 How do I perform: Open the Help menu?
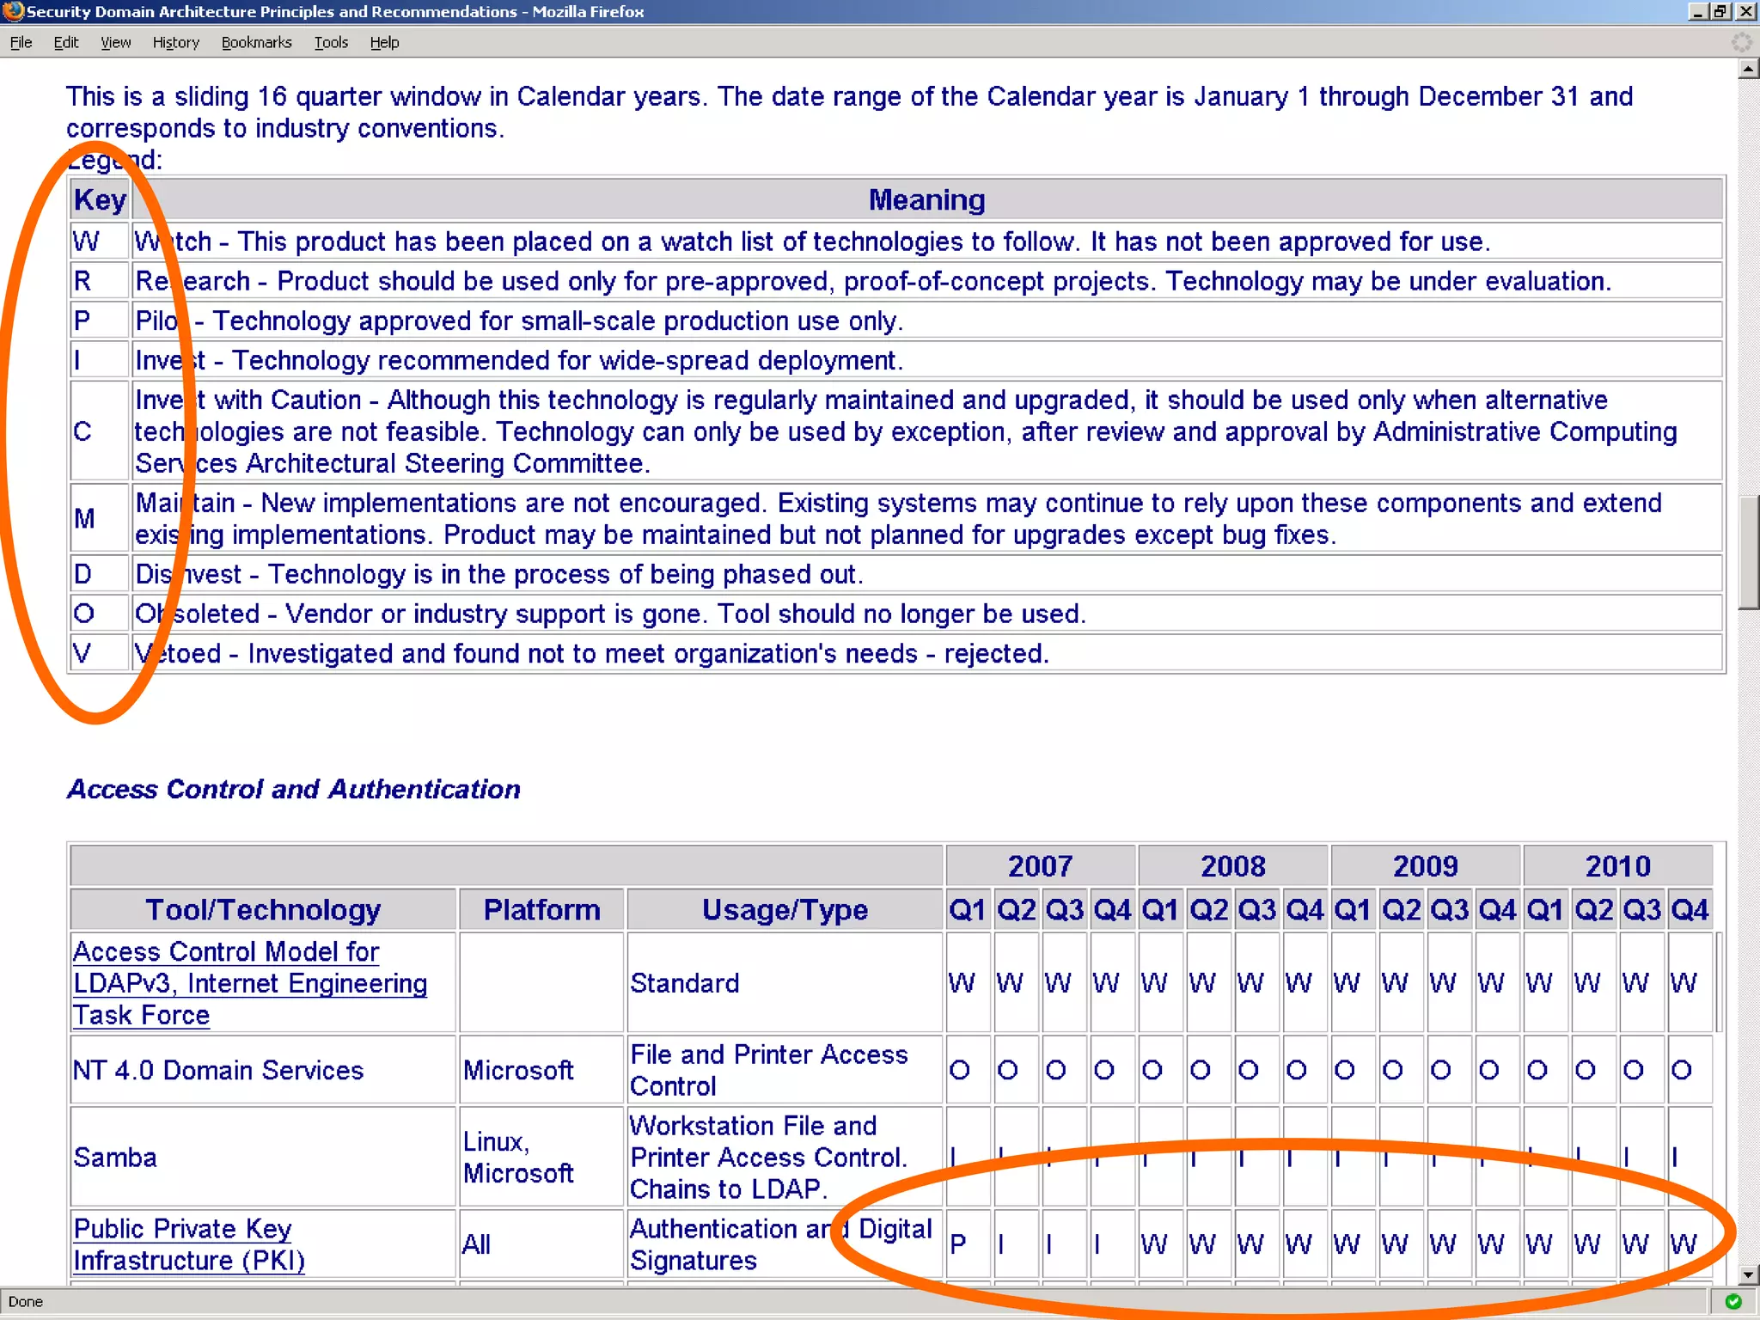click(384, 42)
